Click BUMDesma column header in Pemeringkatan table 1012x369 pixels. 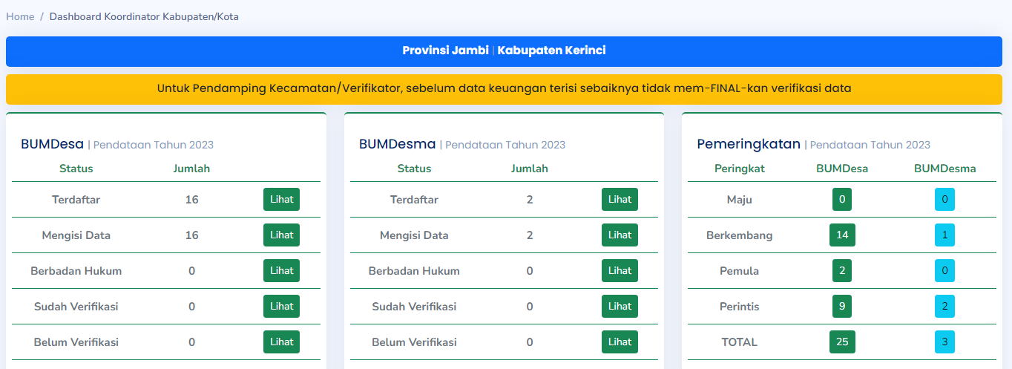(x=944, y=169)
